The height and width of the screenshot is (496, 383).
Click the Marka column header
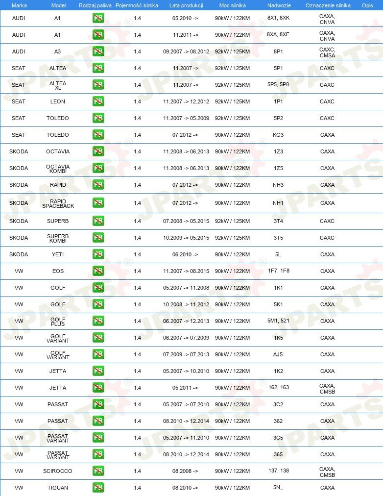pyautogui.click(x=19, y=5)
